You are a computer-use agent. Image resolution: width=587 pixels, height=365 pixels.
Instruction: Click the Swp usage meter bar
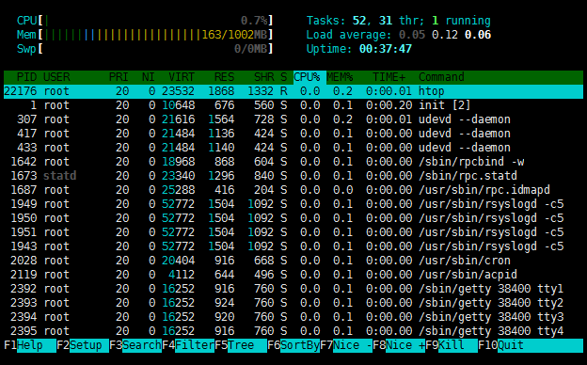click(156, 49)
